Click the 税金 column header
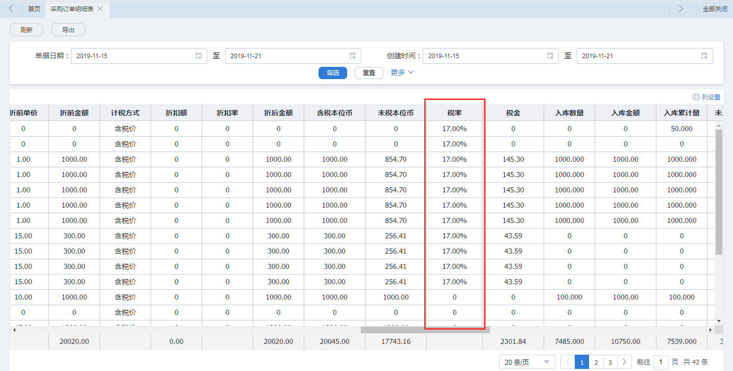 (x=514, y=113)
